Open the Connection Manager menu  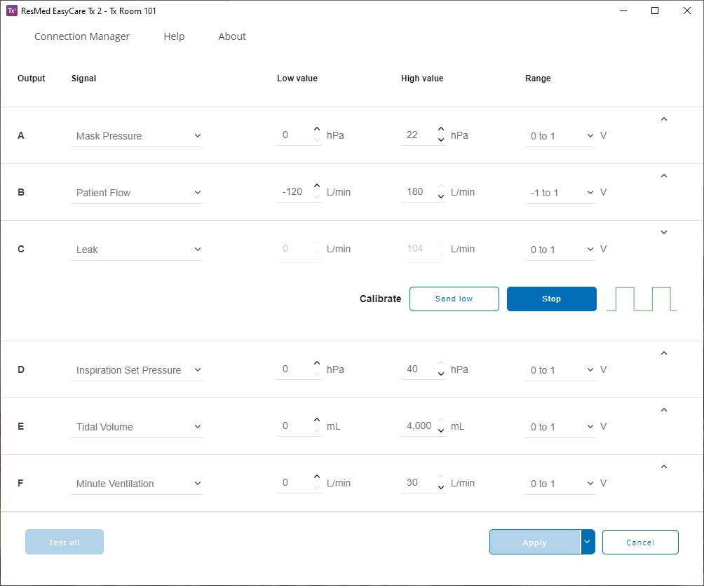pos(82,36)
